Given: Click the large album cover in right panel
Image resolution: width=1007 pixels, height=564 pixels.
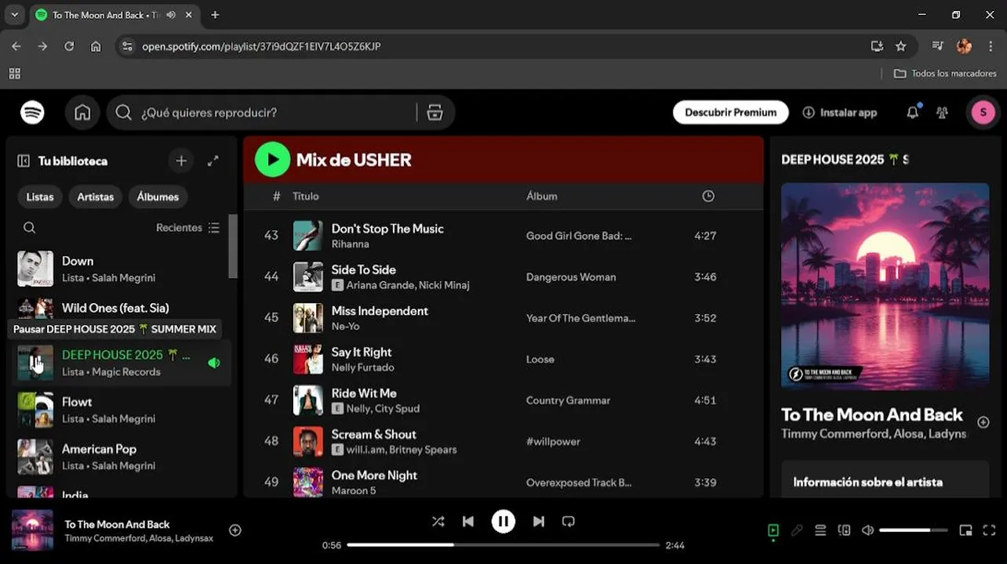Looking at the screenshot, I should 885,286.
